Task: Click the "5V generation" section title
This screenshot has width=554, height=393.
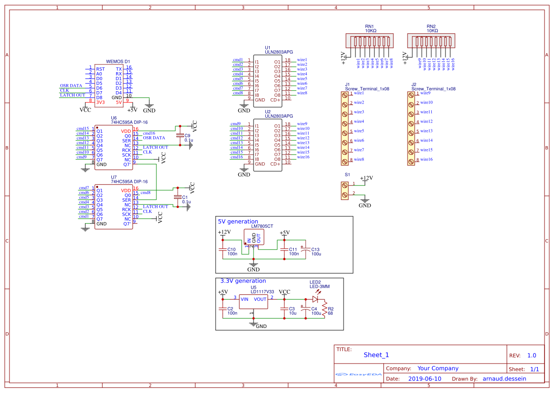Action: click(x=238, y=222)
